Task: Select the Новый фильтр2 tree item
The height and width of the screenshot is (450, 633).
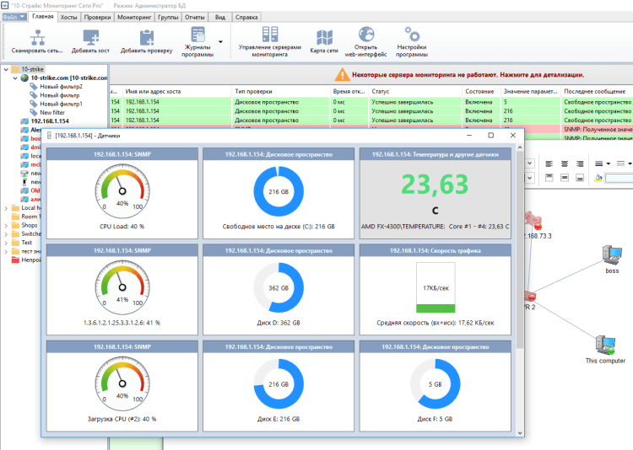Action: click(60, 86)
